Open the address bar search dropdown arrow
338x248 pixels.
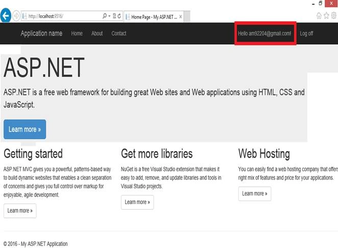[x=109, y=16]
